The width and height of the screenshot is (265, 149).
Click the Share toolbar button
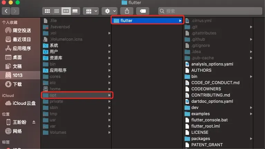click(127, 11)
